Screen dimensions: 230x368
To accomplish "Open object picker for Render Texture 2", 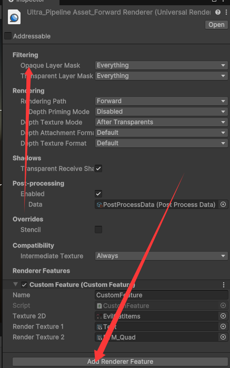I will [x=223, y=337].
